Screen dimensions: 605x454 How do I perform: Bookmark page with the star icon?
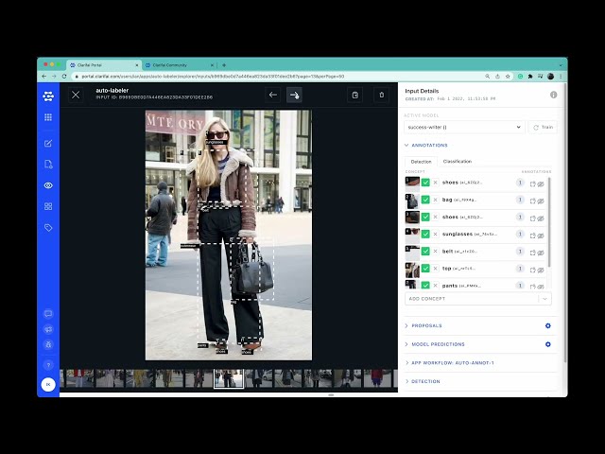click(508, 77)
